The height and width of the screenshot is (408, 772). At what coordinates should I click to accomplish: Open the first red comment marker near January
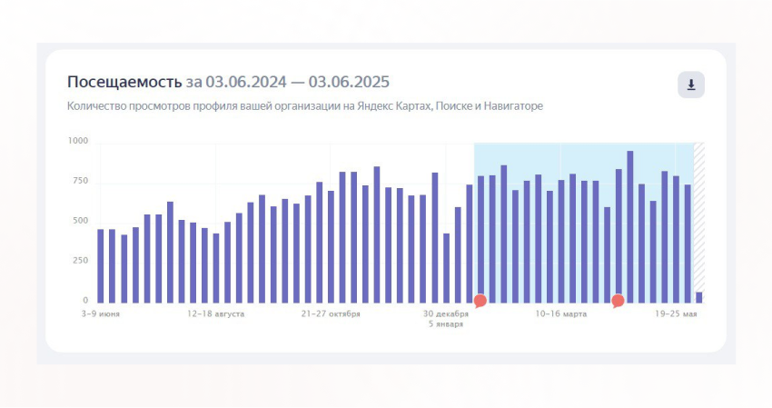480,301
